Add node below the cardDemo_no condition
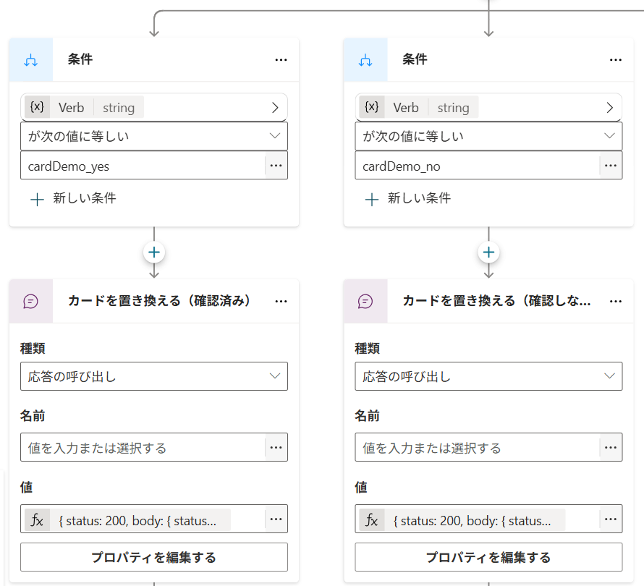The image size is (644, 586). [x=488, y=252]
